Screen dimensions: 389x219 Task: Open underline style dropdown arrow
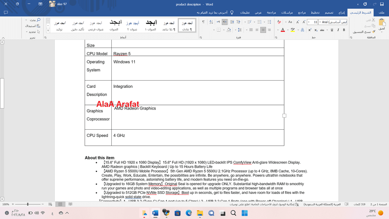coord(327,30)
